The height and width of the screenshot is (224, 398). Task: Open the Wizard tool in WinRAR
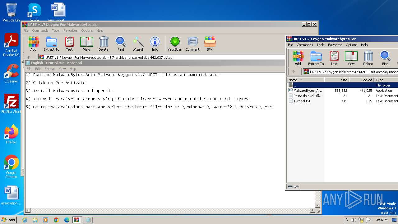click(x=138, y=44)
